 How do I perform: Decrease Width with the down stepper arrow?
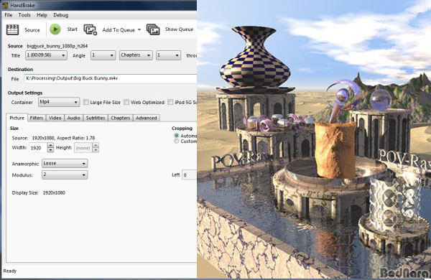(x=50, y=150)
